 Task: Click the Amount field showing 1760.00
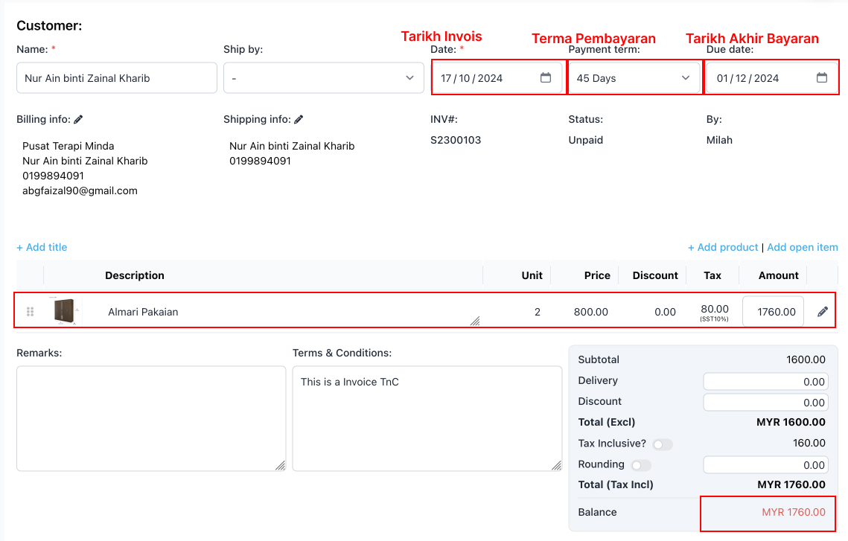pos(773,312)
